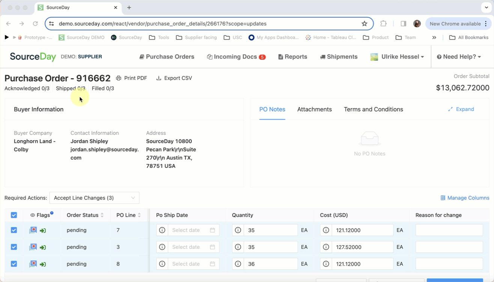Click the chat flag icon on PO line 7
This screenshot has width=494, height=282.
(33, 230)
